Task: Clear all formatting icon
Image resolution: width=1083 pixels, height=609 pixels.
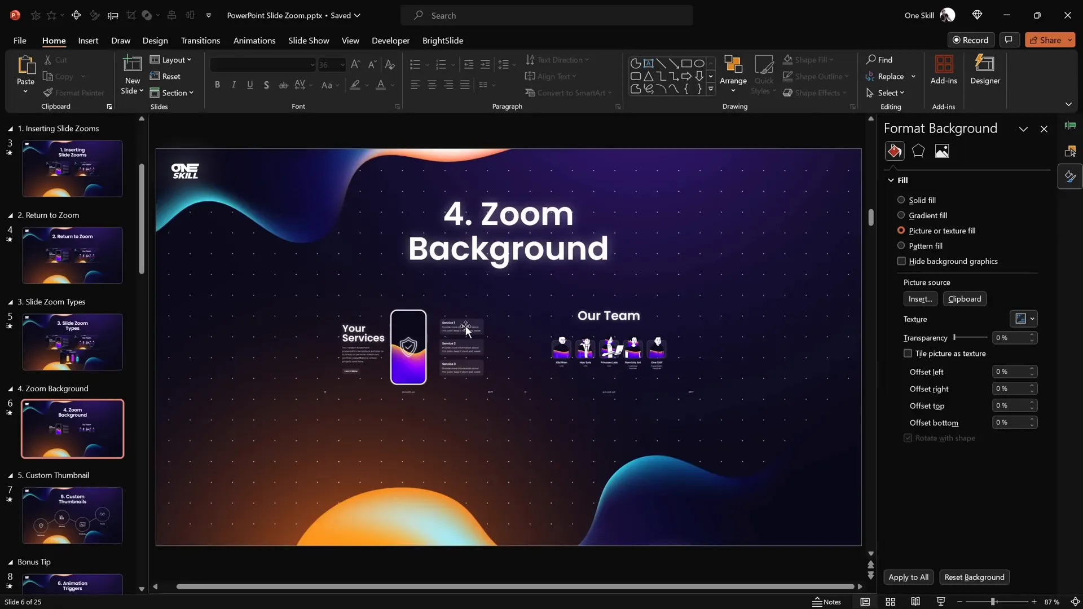Action: point(390,64)
